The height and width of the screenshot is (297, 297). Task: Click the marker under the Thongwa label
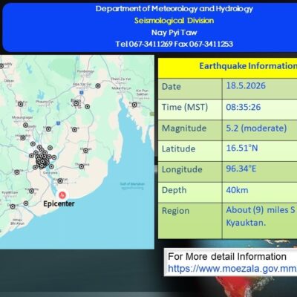[x=82, y=166]
